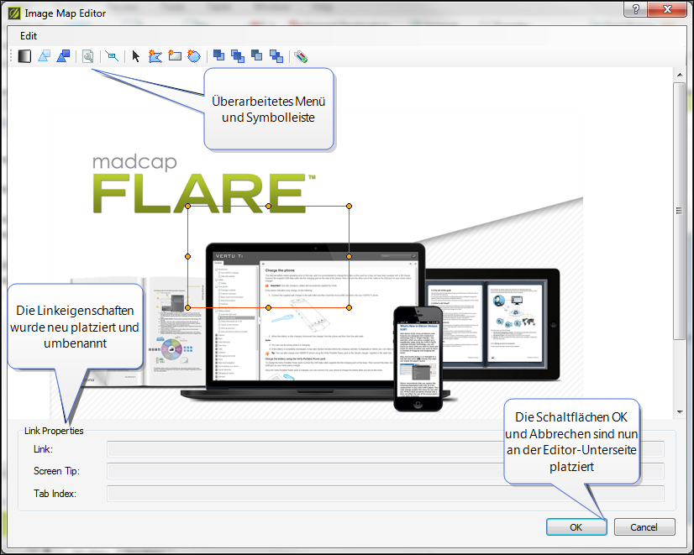This screenshot has height=555, width=694.
Task: Select the new circle hotspot tool
Action: pos(193,56)
